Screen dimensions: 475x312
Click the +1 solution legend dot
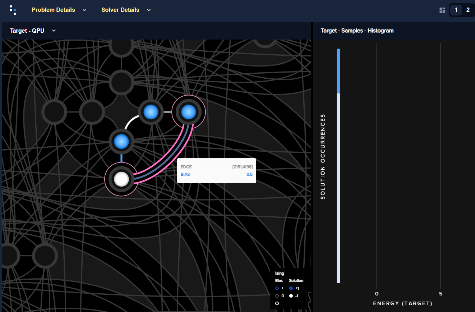point(291,288)
